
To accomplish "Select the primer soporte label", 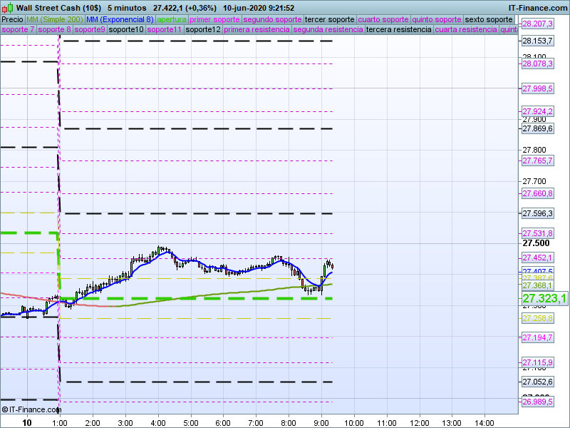I will 214,19.
